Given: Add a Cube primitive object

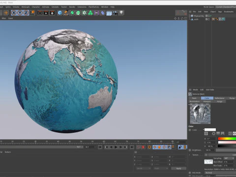Looking at the screenshot, I should point(60,13).
